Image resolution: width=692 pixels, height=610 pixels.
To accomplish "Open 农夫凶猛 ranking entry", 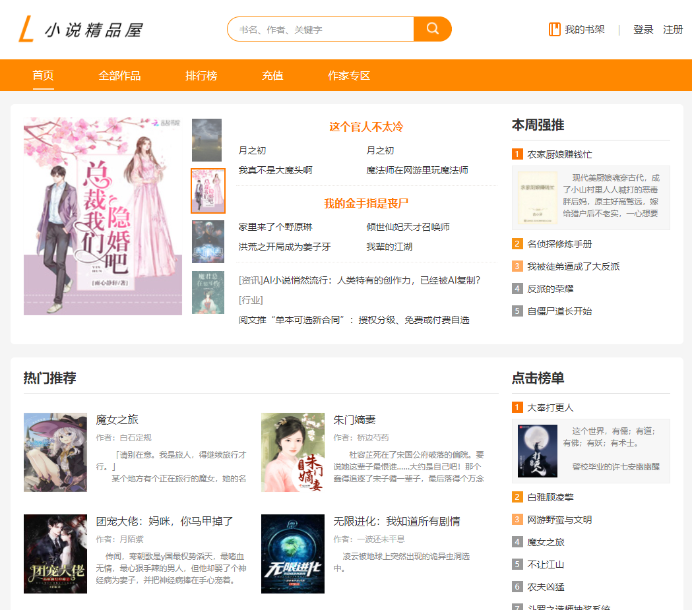I will [x=546, y=587].
